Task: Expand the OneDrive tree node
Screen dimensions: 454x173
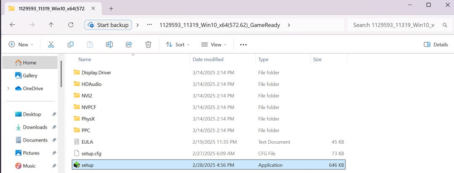Action: click(8, 88)
